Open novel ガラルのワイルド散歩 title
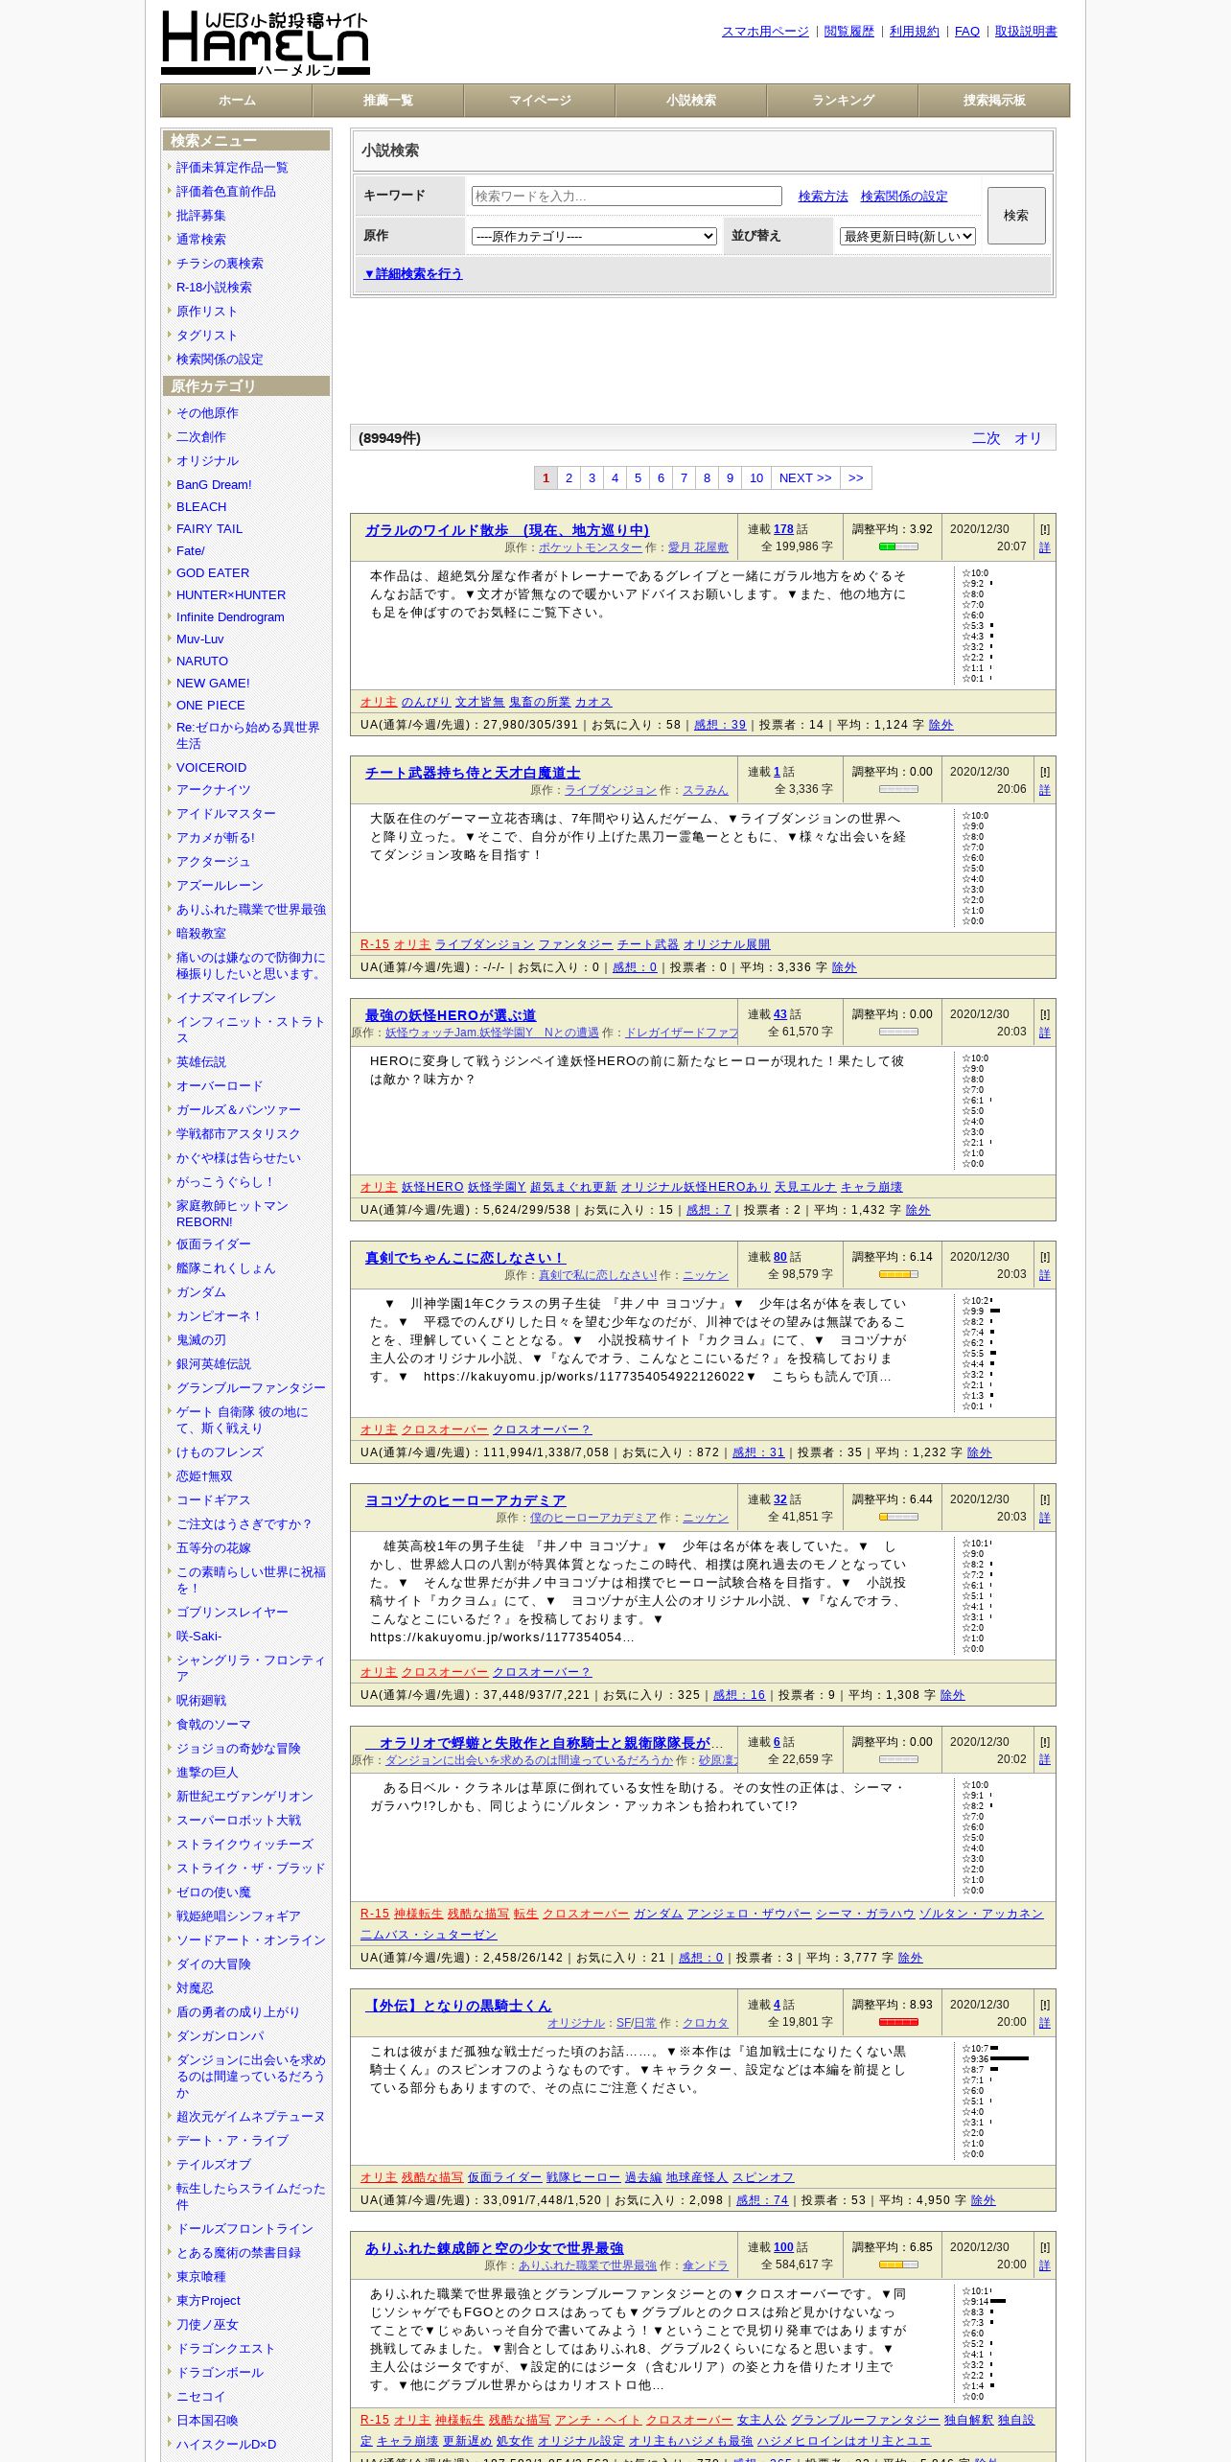Screen dimensions: 1231x2462 (x=506, y=530)
